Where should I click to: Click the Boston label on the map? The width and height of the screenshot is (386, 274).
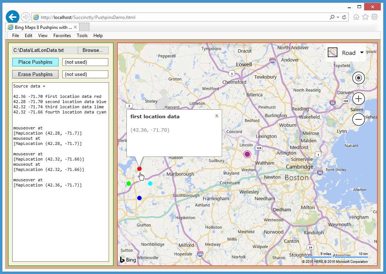coord(296,178)
